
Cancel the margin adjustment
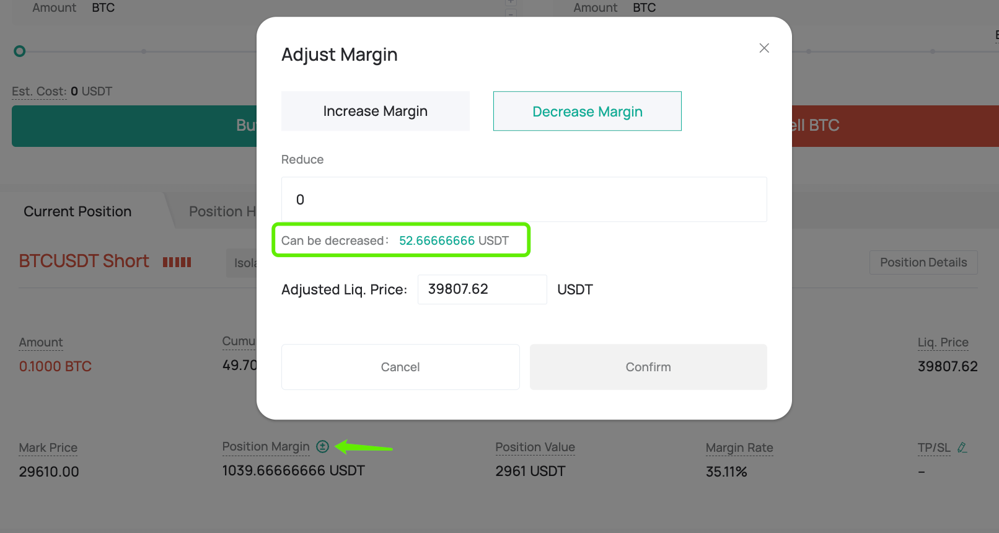(x=400, y=367)
